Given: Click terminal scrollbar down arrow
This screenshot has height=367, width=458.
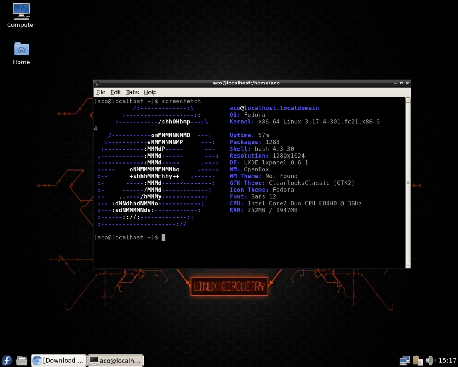Looking at the screenshot, I should click(x=408, y=265).
